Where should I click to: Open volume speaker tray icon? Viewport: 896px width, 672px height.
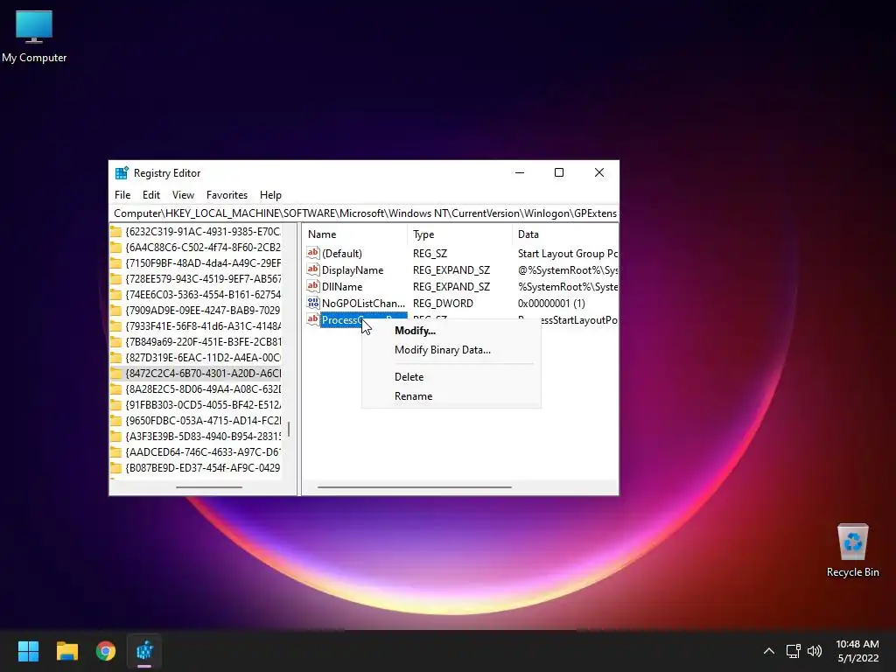815,651
